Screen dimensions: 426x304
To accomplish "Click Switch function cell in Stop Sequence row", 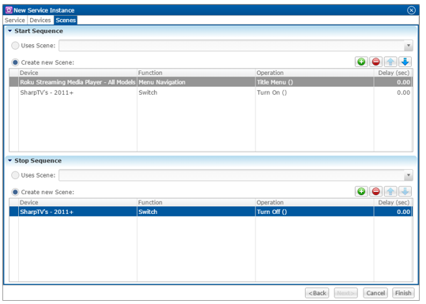I will click(x=196, y=212).
